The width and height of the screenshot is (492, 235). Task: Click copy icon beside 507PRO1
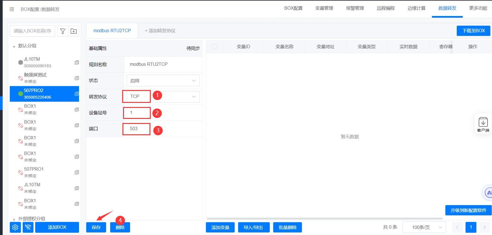tap(76, 172)
